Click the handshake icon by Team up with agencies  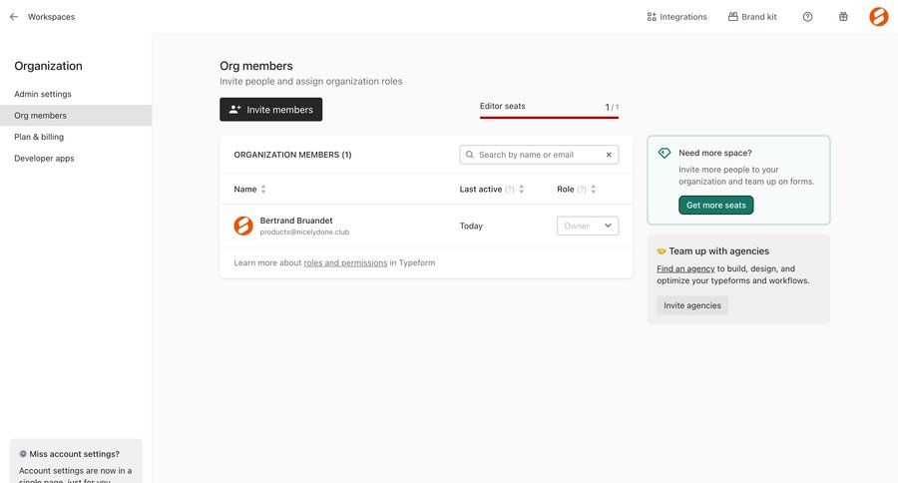tap(662, 250)
